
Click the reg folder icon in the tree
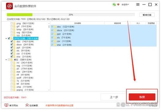(14, 66)
